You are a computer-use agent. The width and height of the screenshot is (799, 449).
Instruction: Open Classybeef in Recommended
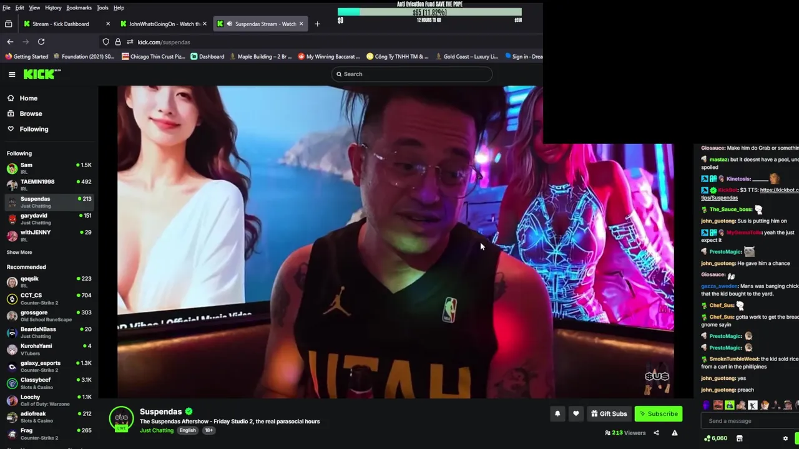click(49, 383)
